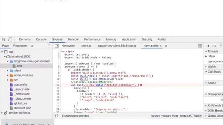Open the Elements panel tab
Image resolution: width=223 pixels, height=125 pixels.
point(25,39)
